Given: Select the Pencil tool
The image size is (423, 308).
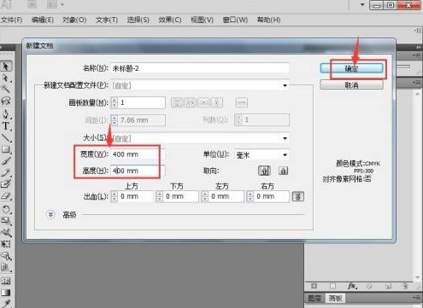Looking at the screenshot, I should pos(6,172).
